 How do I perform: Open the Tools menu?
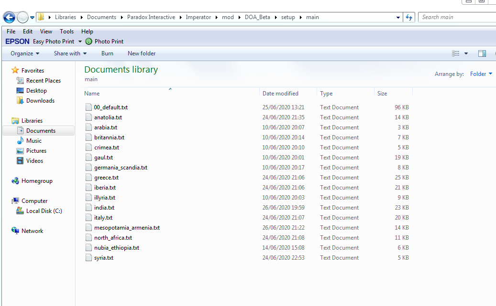click(66, 32)
